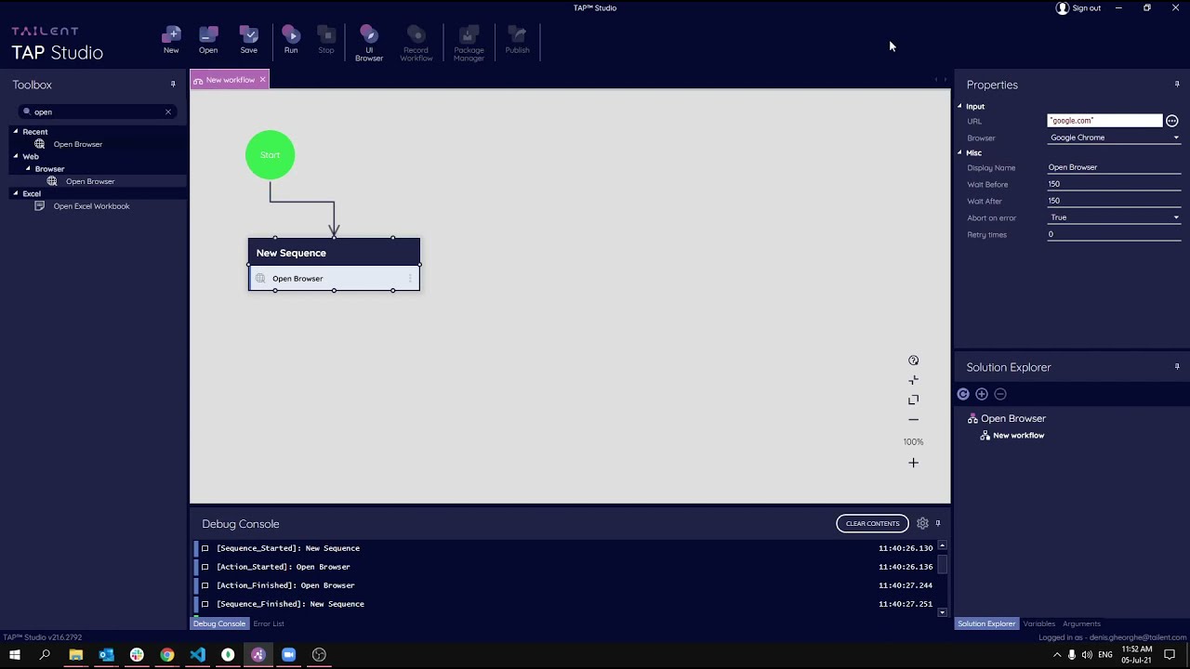This screenshot has height=669, width=1190.
Task: Launch the UI Browser tool
Action: (x=369, y=44)
